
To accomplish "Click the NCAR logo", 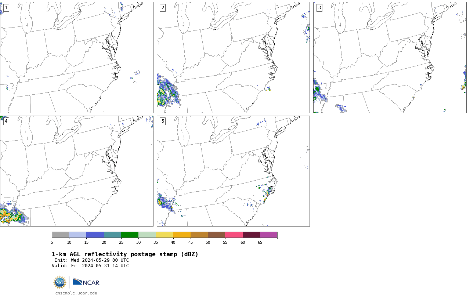I will [86, 282].
